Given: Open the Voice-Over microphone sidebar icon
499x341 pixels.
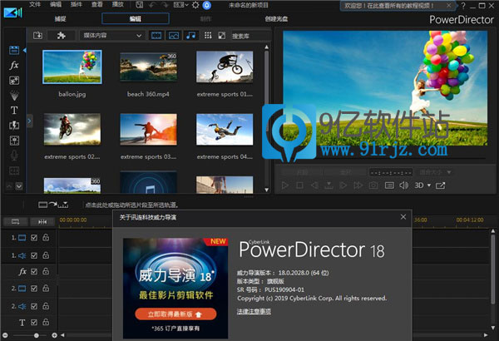Looking at the screenshot, I should click(x=14, y=156).
